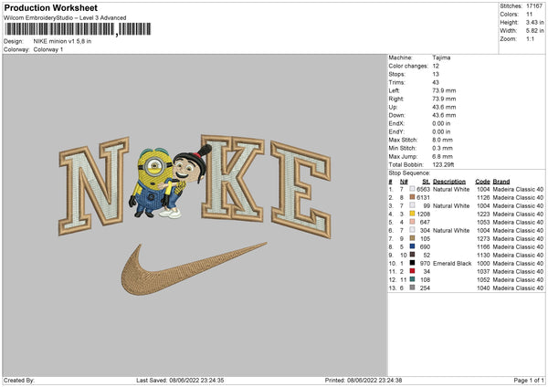
Task: Click the "Last Saved: 08/06/2022 23:24:35" text
Action: point(180,380)
